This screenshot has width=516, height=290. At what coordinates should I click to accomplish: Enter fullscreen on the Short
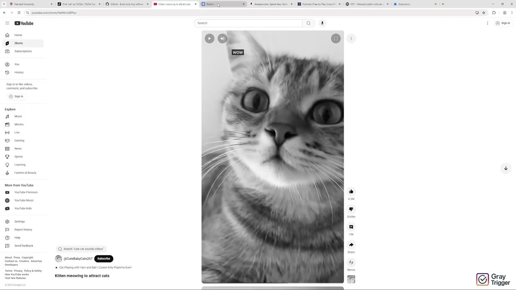click(336, 38)
